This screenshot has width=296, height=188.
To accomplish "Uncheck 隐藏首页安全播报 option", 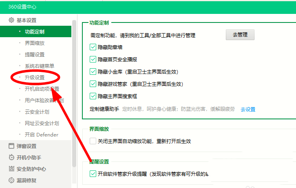I will tap(93, 59).
